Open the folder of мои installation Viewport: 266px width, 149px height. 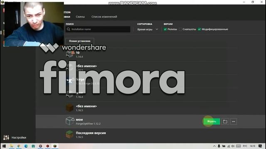coord(225,121)
